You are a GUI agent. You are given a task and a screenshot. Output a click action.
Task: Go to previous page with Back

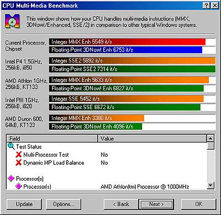pos(121,204)
